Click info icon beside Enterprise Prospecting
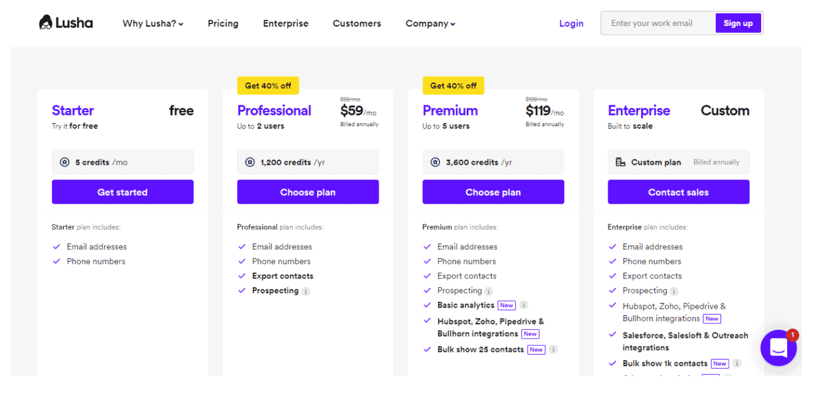 pyautogui.click(x=674, y=291)
